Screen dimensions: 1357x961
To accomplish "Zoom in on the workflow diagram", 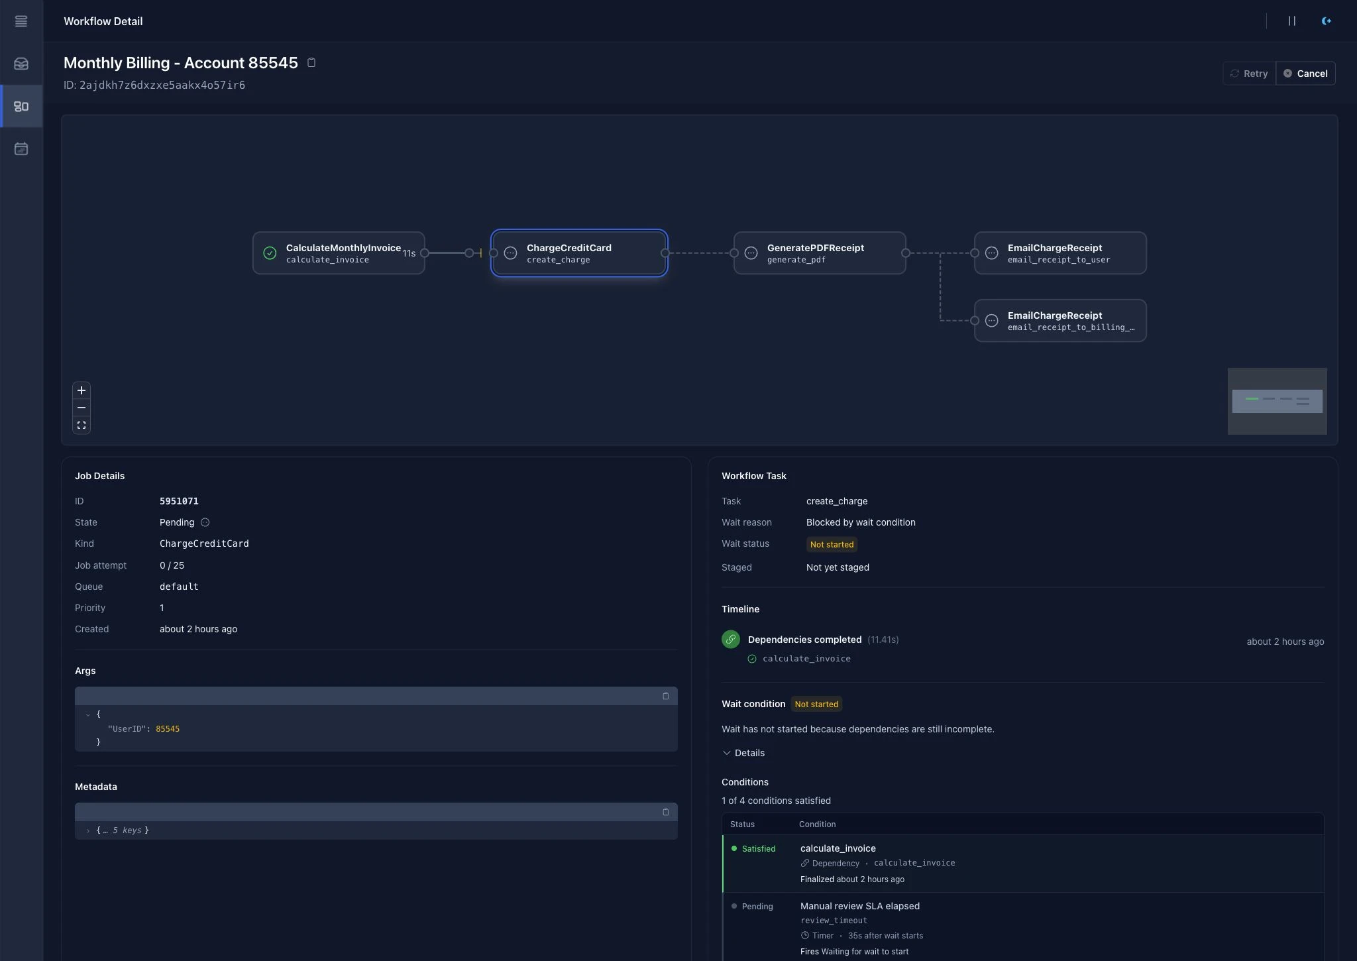I will (x=81, y=390).
